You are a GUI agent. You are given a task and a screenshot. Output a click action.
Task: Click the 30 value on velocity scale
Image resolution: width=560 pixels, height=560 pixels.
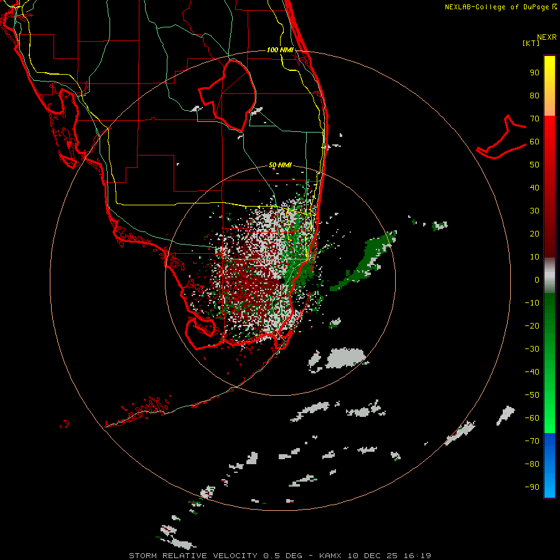click(x=534, y=211)
